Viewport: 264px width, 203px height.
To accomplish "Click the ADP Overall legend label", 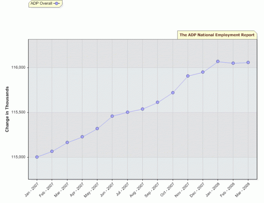I will pos(41,3).
